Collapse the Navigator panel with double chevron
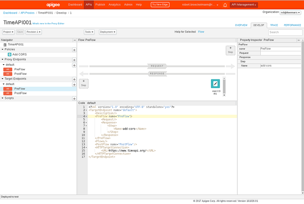The width and height of the screenshot is (304, 204). (74, 40)
